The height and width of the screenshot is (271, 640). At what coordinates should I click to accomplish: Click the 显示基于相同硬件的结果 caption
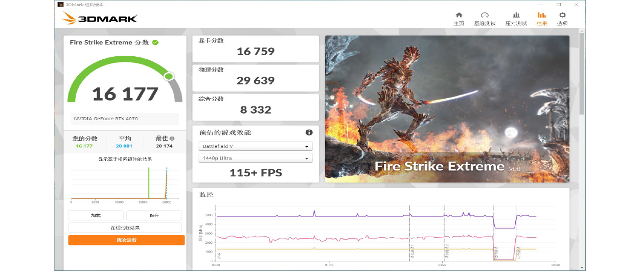125,159
